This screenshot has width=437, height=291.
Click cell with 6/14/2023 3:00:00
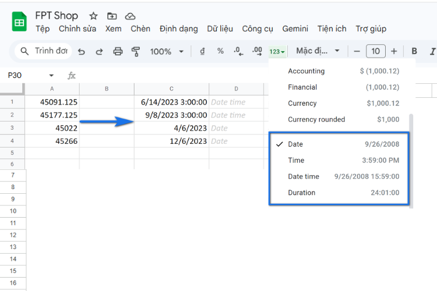tap(171, 102)
